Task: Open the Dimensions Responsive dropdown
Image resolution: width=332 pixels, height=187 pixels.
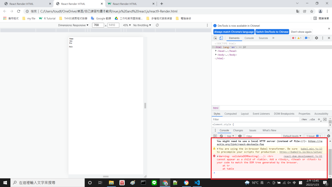Action: (73, 25)
